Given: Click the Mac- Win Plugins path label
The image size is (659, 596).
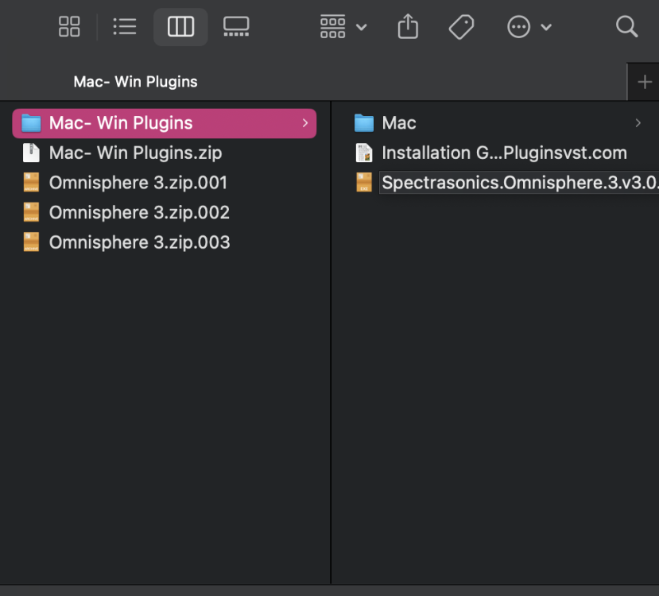Looking at the screenshot, I should pyautogui.click(x=134, y=81).
